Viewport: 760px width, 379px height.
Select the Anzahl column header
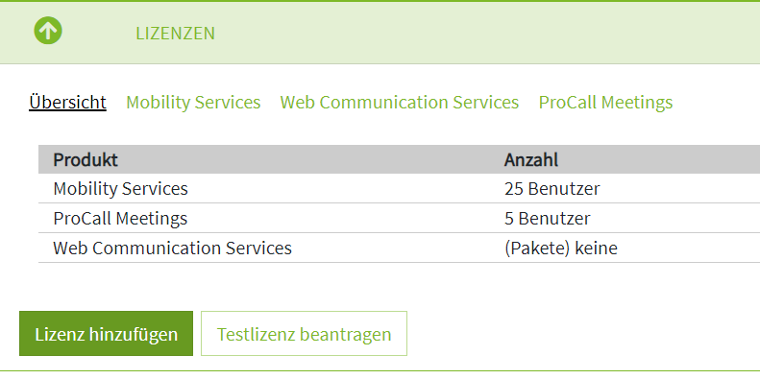pos(531,159)
